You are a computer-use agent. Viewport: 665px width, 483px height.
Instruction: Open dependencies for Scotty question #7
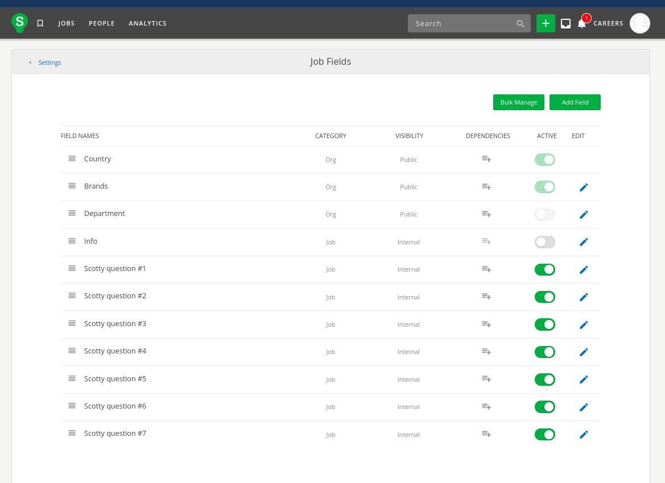click(486, 434)
